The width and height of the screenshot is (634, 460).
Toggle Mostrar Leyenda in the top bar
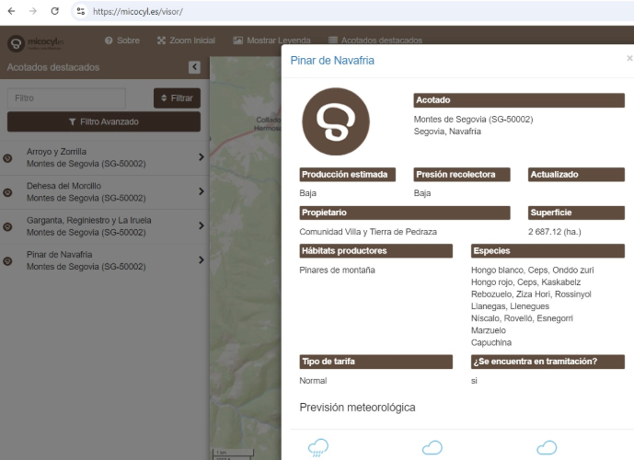pyautogui.click(x=271, y=40)
